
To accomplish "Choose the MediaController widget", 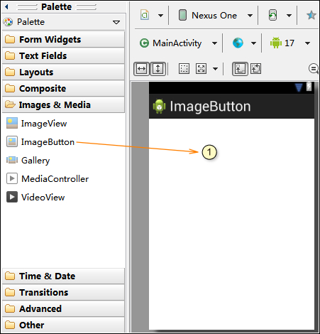I will pyautogui.click(x=48, y=179).
